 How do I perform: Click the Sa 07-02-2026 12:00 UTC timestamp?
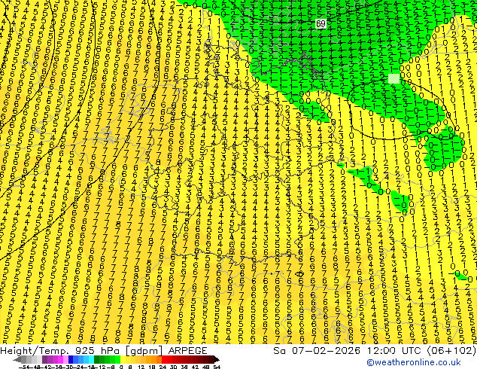tap(375, 350)
